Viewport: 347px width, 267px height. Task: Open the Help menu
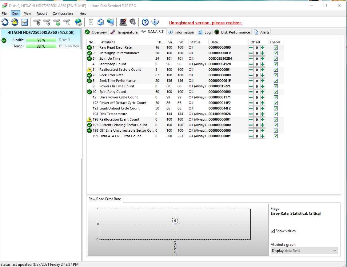83,14
